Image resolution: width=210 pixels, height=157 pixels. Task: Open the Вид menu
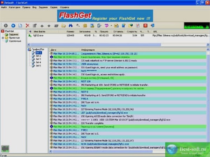(x=34, y=7)
